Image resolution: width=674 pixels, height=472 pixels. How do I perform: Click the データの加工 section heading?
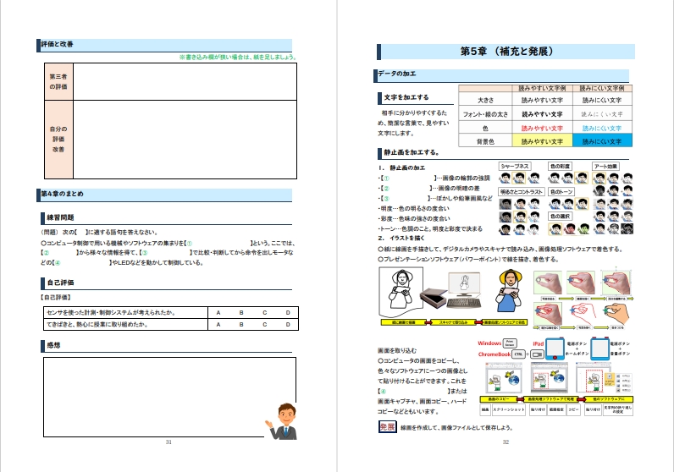pos(396,74)
